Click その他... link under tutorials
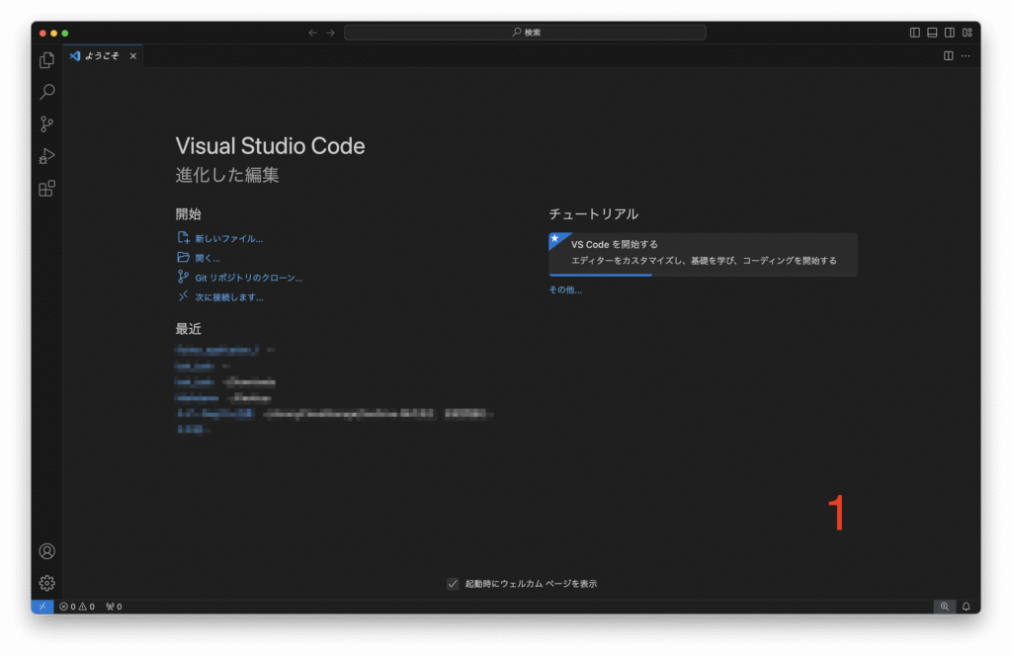Screen dimensions: 1012x655 click(565, 290)
